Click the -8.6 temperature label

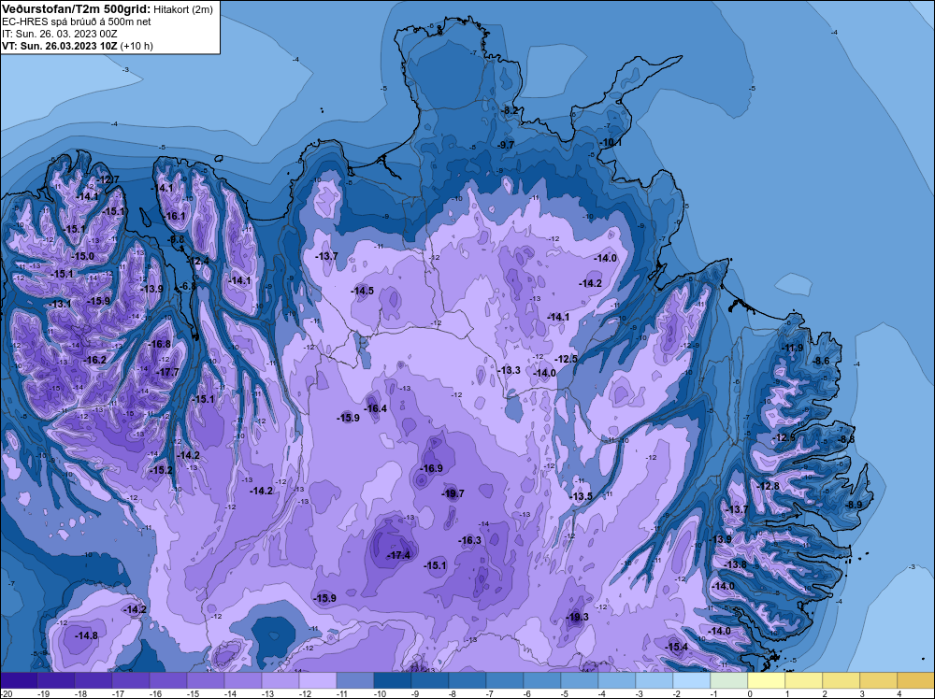(x=821, y=361)
